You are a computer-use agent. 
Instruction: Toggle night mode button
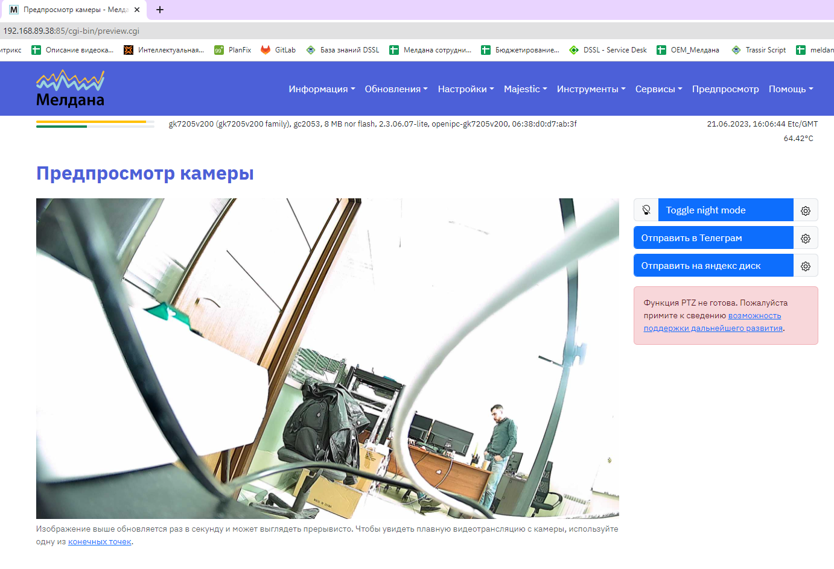(725, 210)
